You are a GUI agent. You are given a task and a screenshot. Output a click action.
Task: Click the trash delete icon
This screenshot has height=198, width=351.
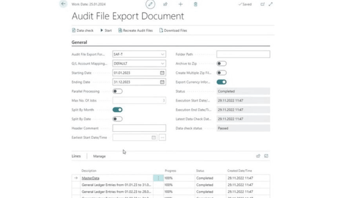(x=196, y=4)
